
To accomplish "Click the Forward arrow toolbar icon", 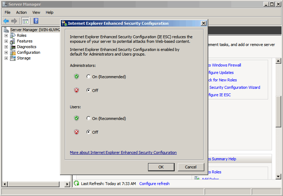I will (14, 21).
